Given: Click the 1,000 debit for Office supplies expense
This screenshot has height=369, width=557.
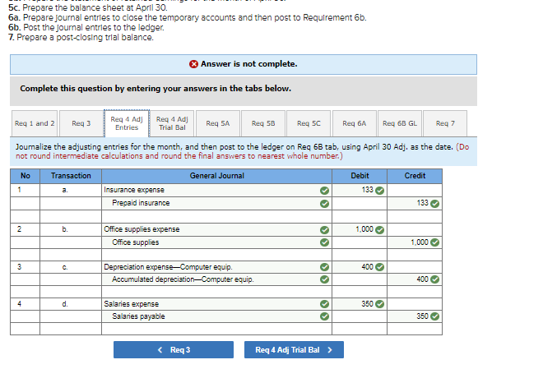Looking at the screenshot, I should 364,229.
